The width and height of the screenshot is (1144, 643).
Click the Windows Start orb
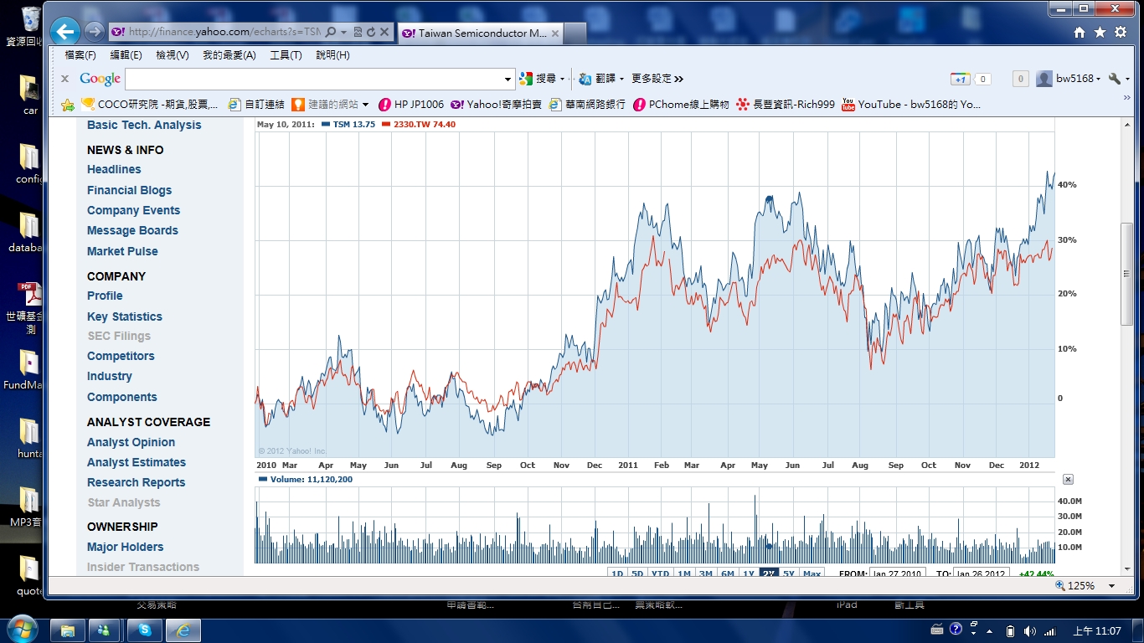point(22,630)
